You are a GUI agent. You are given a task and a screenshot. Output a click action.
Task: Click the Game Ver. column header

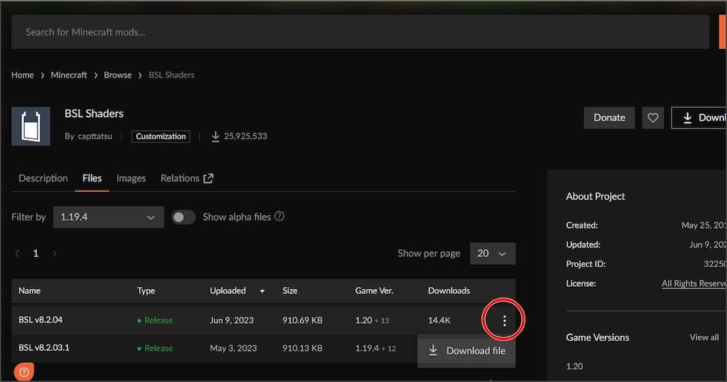tap(374, 290)
